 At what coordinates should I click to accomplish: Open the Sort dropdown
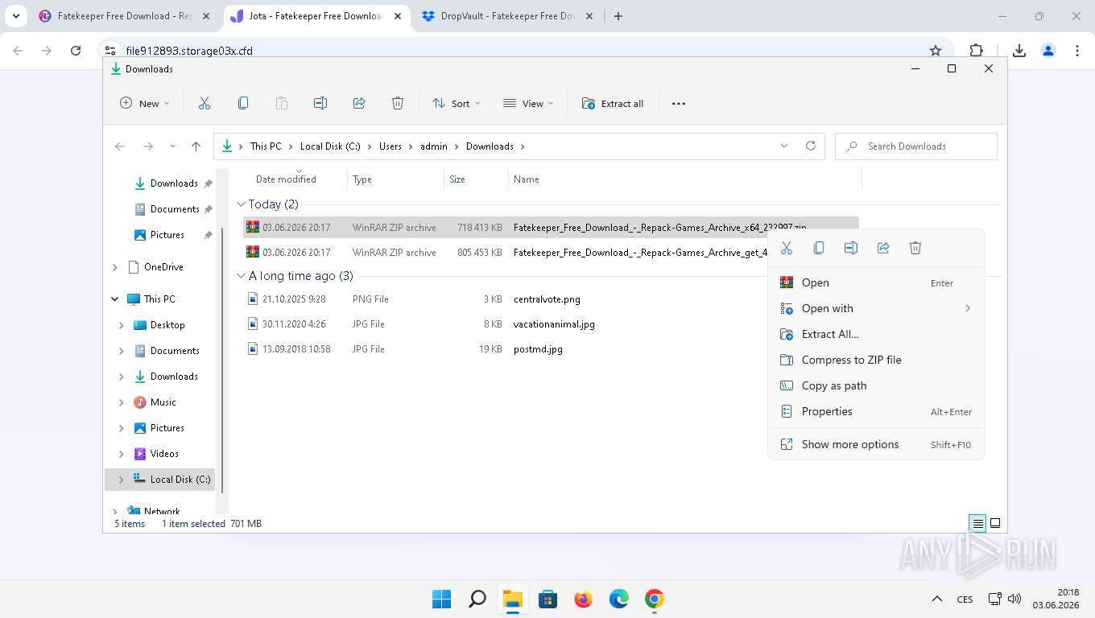point(456,103)
